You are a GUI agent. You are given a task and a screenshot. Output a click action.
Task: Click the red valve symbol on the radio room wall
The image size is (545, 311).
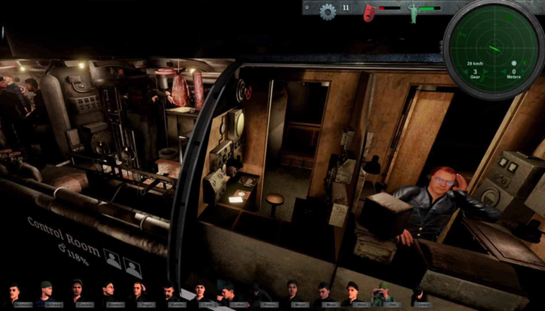248,93
